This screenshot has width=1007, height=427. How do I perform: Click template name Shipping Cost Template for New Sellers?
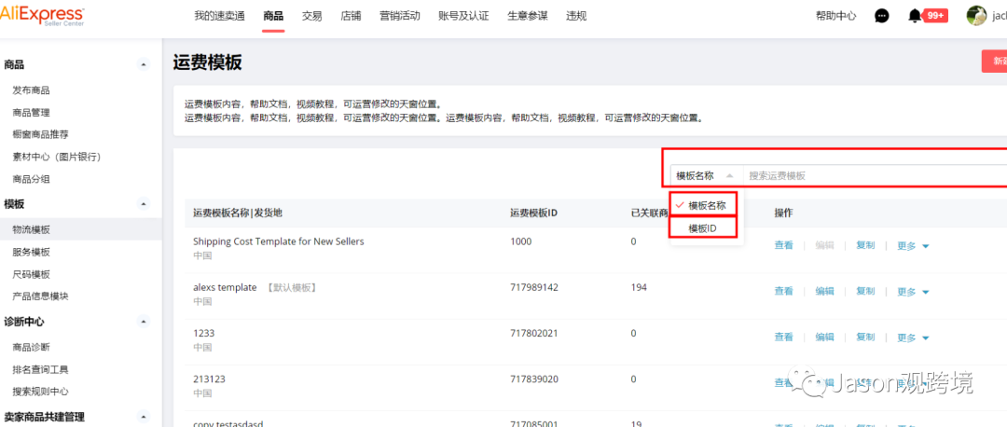pos(278,241)
